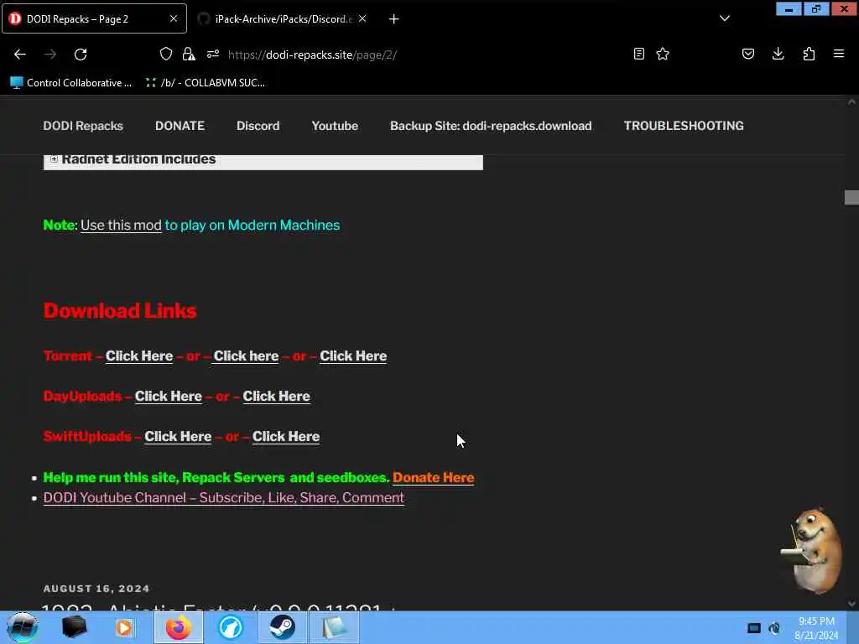Viewport: 859px width, 644px height.
Task: Open the Youtube menu link
Action: [335, 126]
